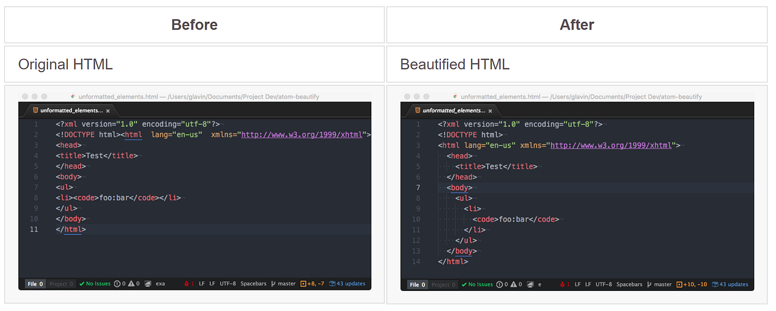Click title Test line in Before editor
The height and width of the screenshot is (311, 776).
(x=97, y=156)
